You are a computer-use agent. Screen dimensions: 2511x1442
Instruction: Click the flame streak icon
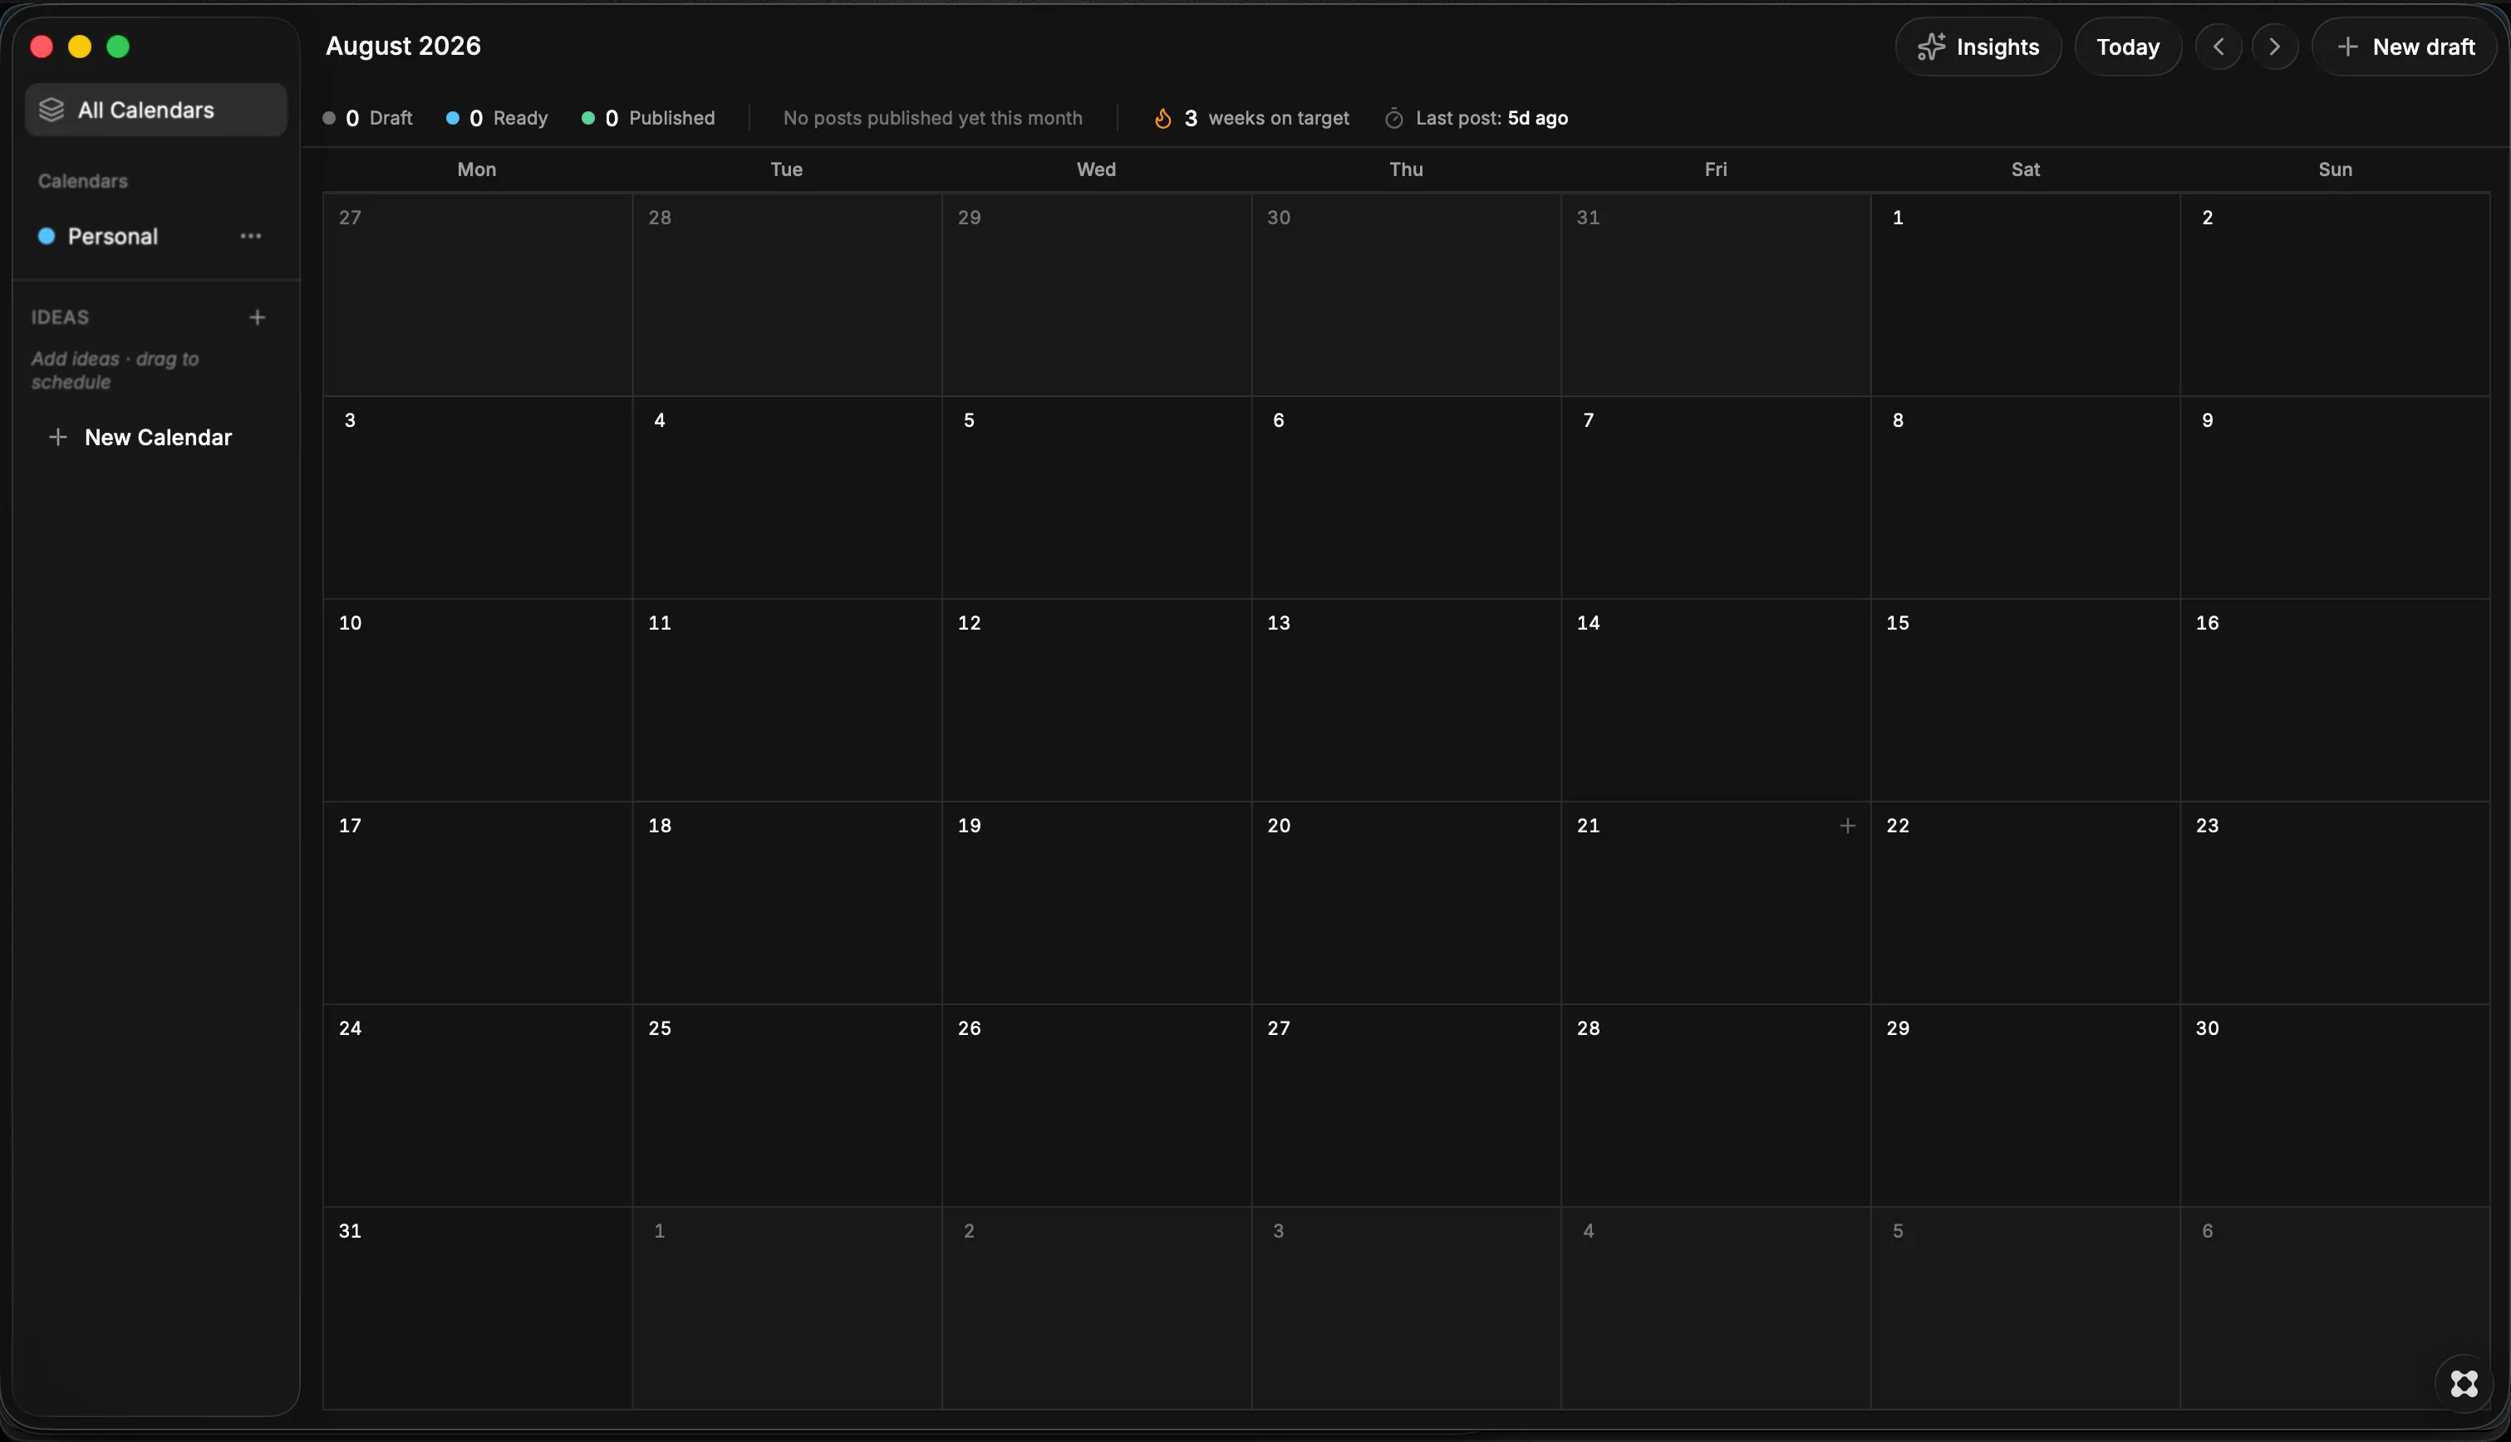click(x=1163, y=119)
